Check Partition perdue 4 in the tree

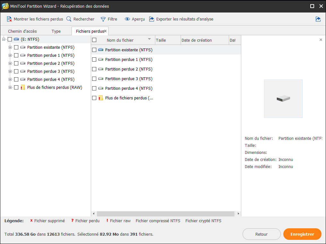coord(16,80)
